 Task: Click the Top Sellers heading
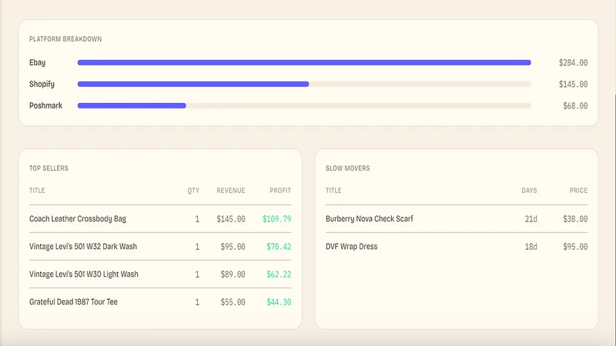pyautogui.click(x=49, y=168)
